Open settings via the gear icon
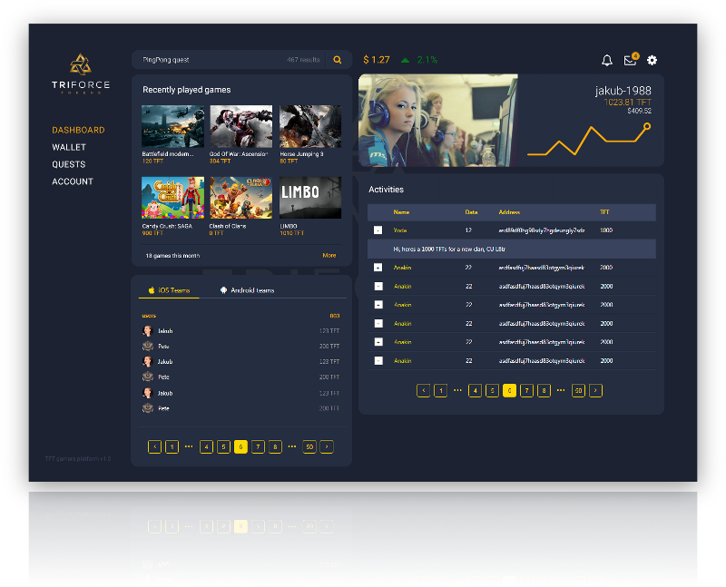The width and height of the screenshot is (726, 587). (652, 61)
